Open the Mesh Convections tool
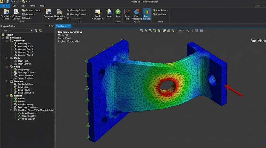Image resolution: width=266 pixels, height=148 pixels. tap(98, 14)
